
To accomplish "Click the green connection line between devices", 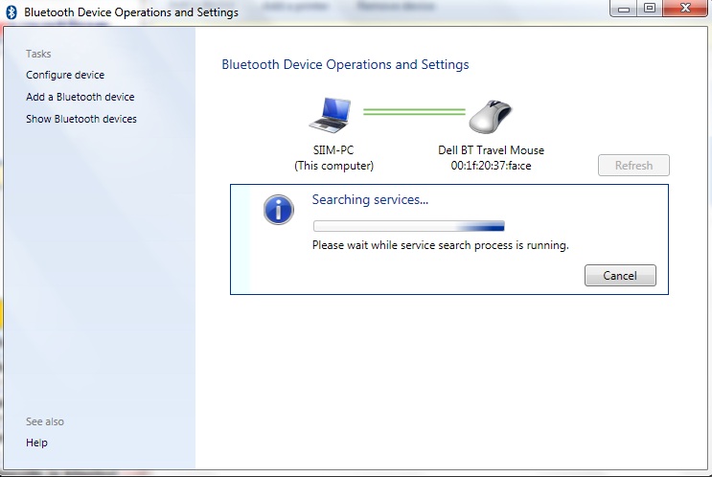I will tap(414, 112).
